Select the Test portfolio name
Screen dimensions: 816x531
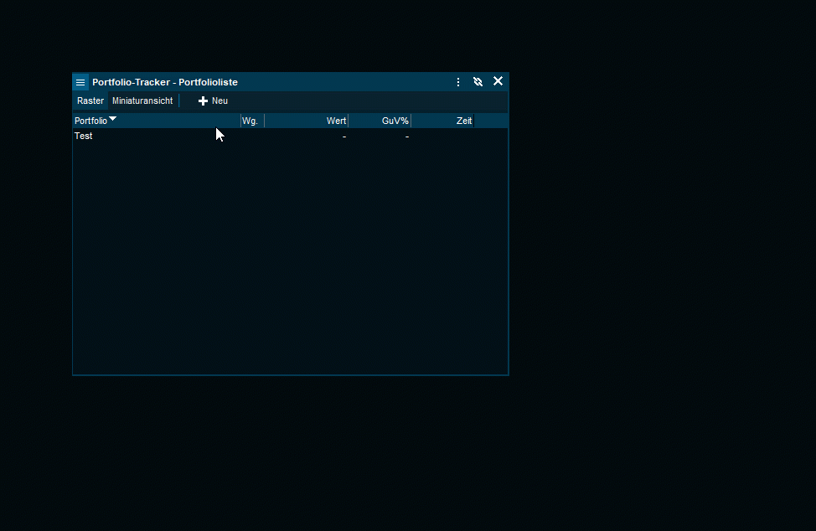84,136
